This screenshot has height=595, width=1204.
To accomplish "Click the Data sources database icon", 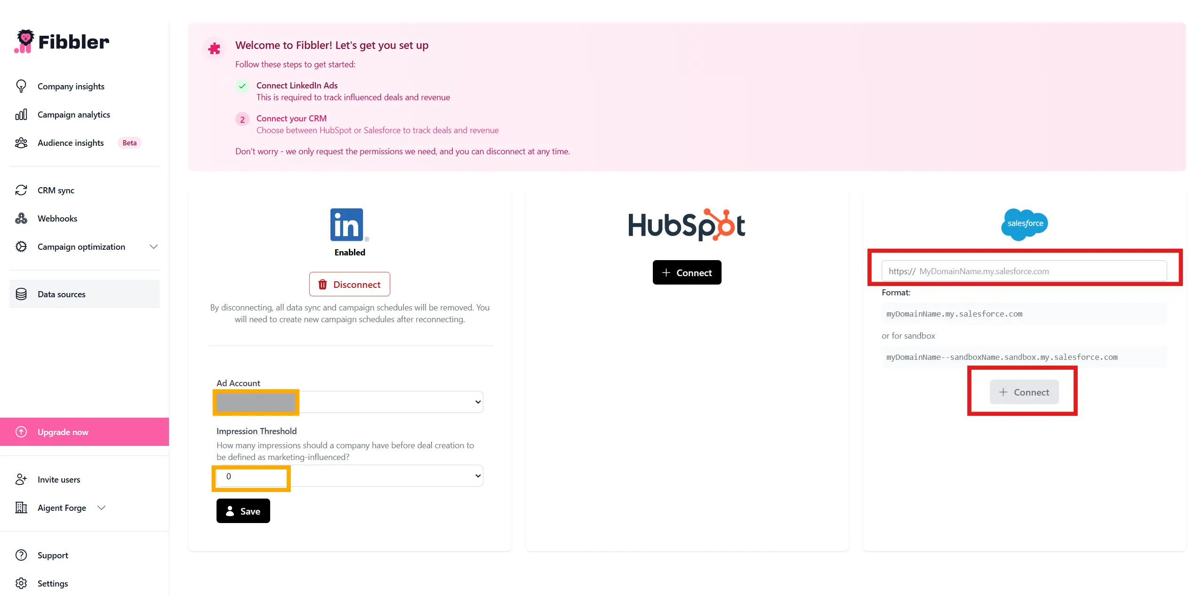I will 21,294.
